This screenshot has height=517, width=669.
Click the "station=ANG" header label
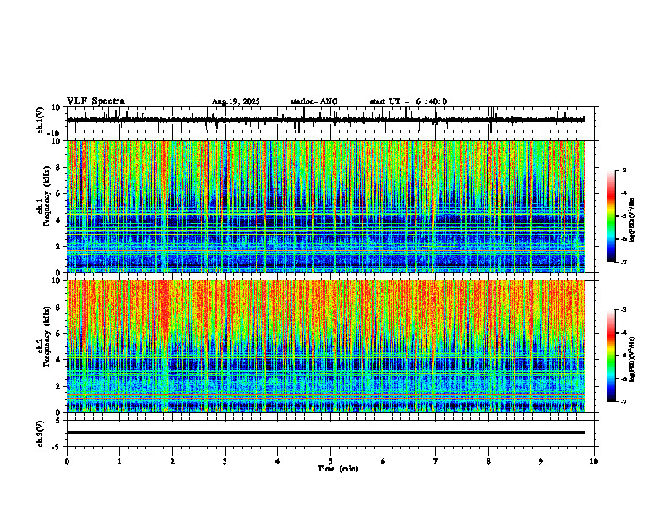pos(314,101)
